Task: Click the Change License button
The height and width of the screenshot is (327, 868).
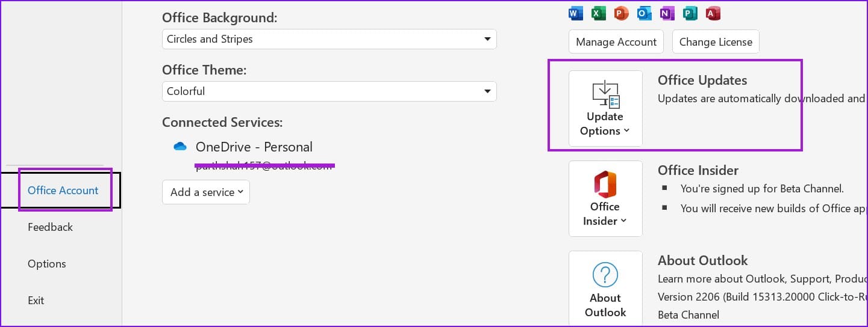Action: (716, 42)
